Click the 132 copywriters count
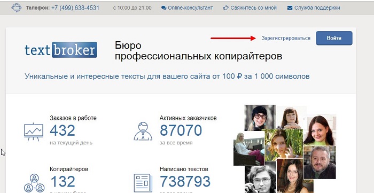 tap(63, 182)
